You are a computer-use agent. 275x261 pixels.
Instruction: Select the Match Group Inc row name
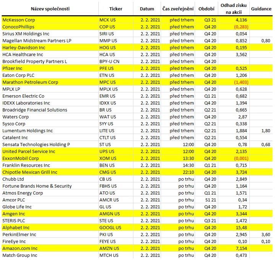click(20, 255)
